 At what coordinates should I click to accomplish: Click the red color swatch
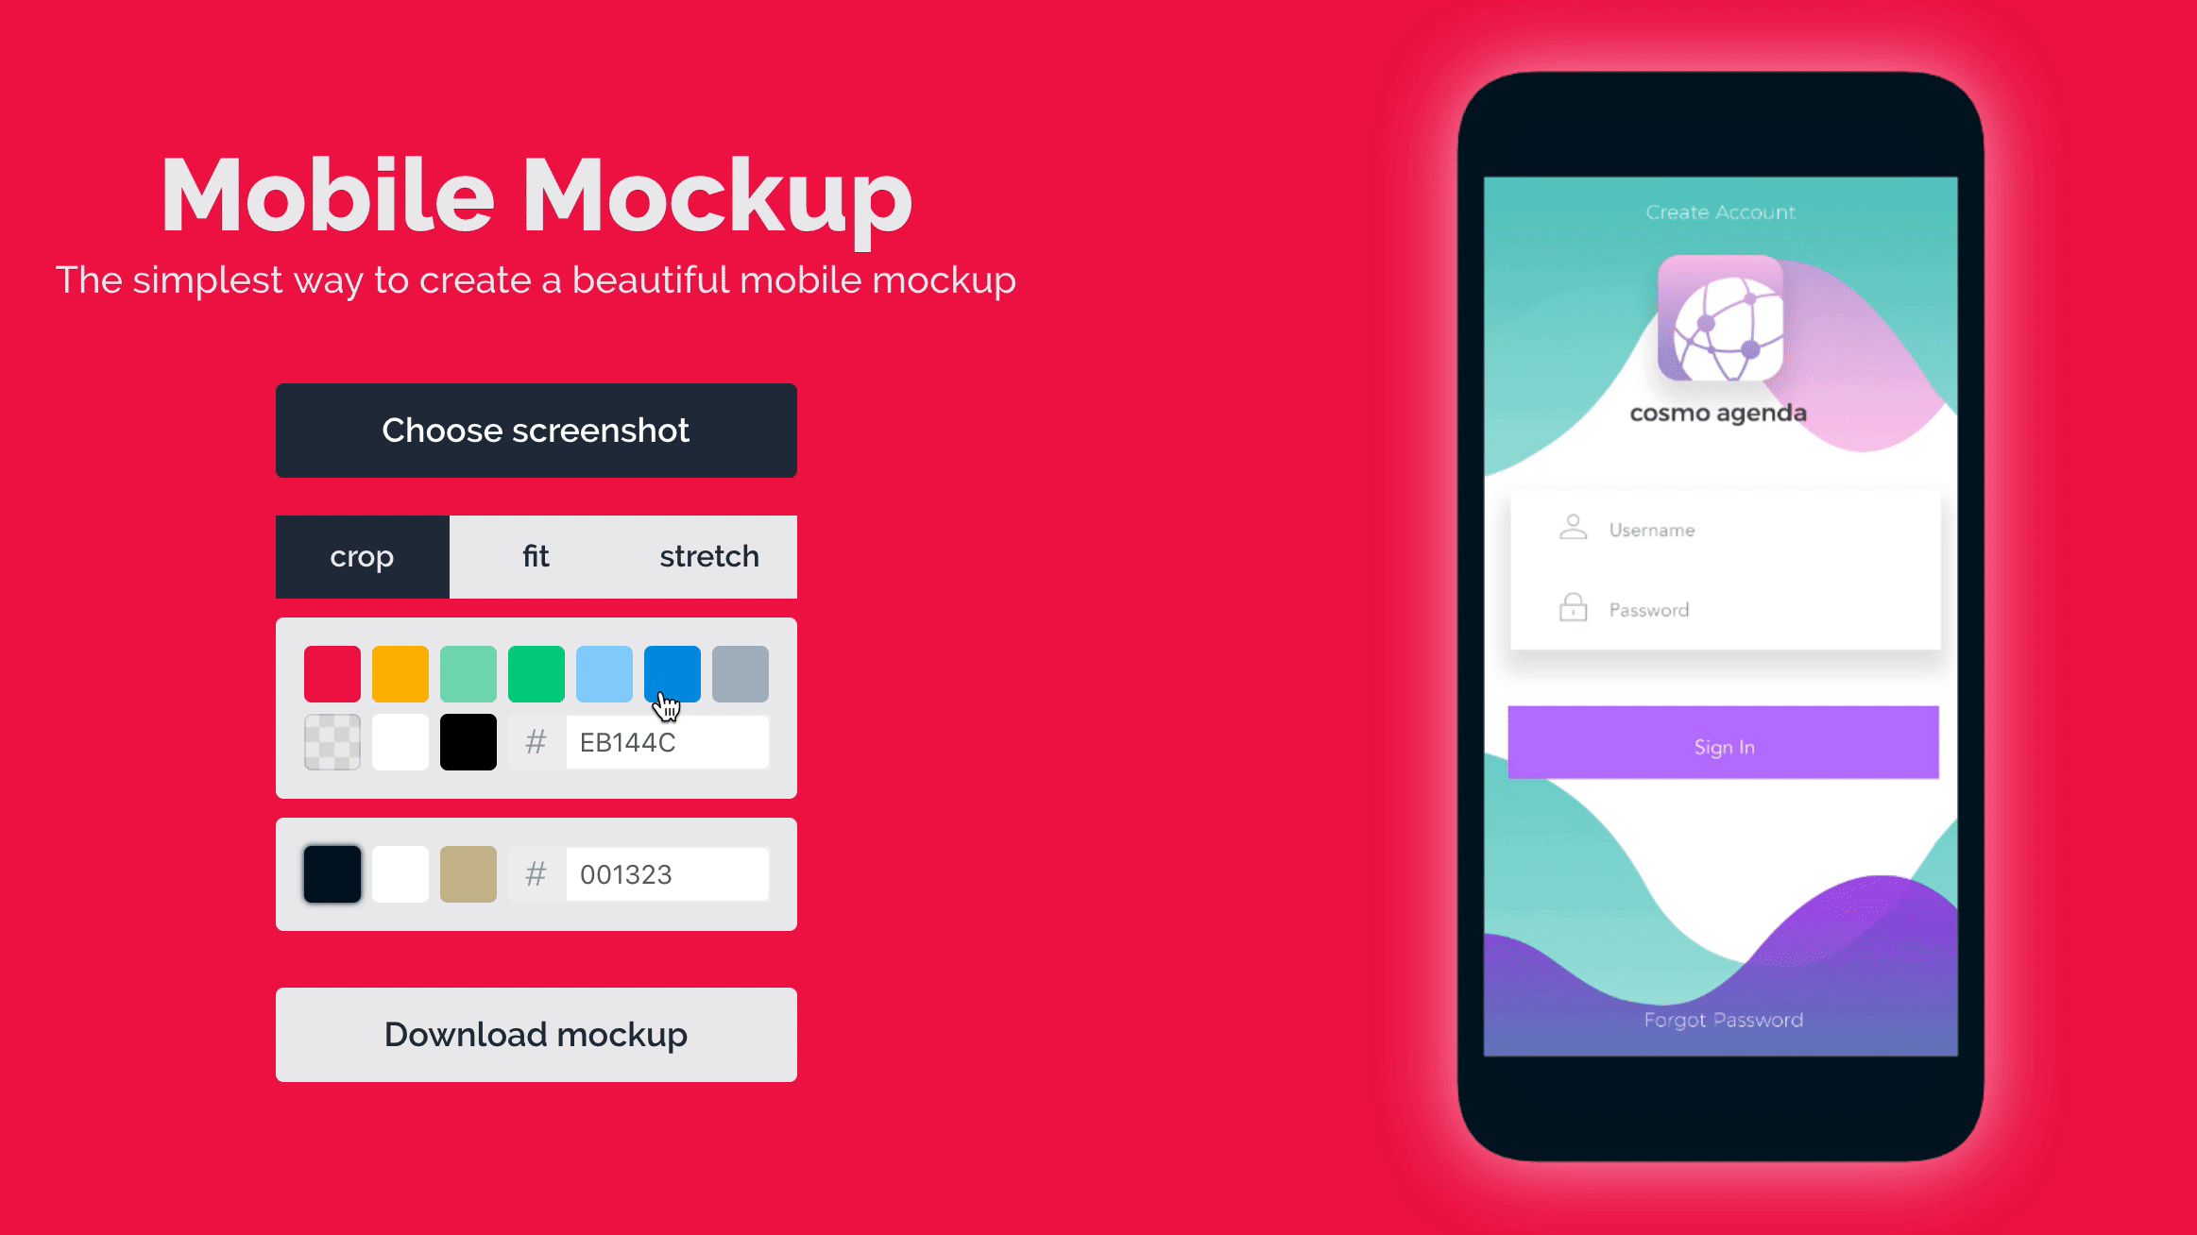(x=331, y=672)
